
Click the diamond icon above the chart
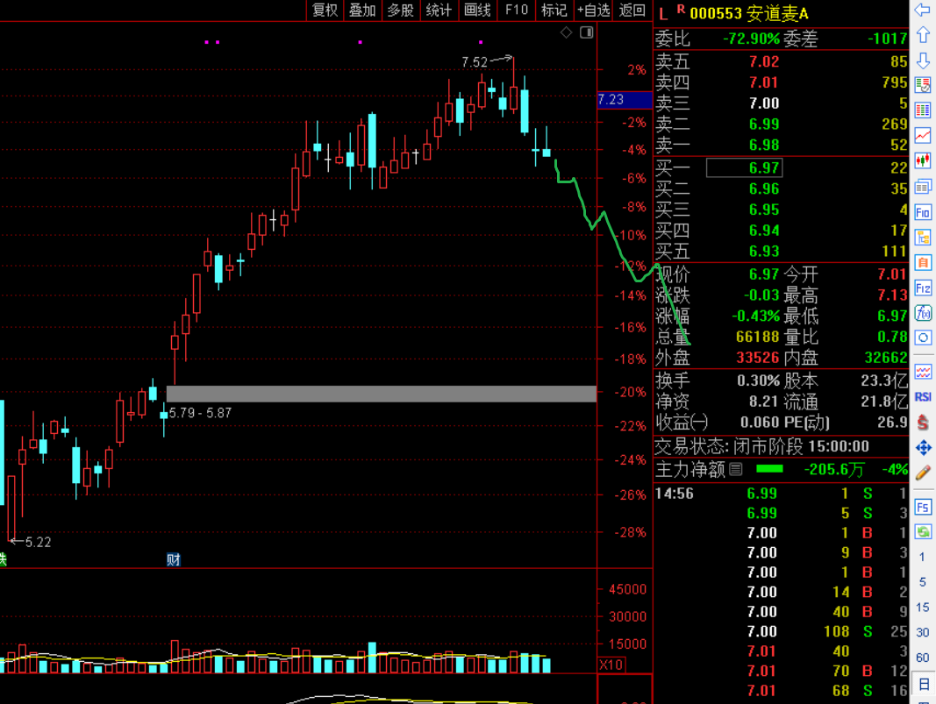(566, 32)
